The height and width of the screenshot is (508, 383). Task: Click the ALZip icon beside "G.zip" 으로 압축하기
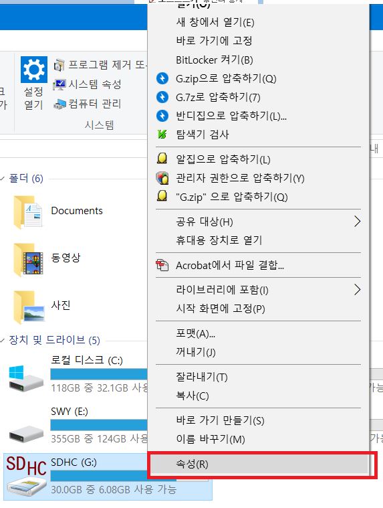click(162, 196)
